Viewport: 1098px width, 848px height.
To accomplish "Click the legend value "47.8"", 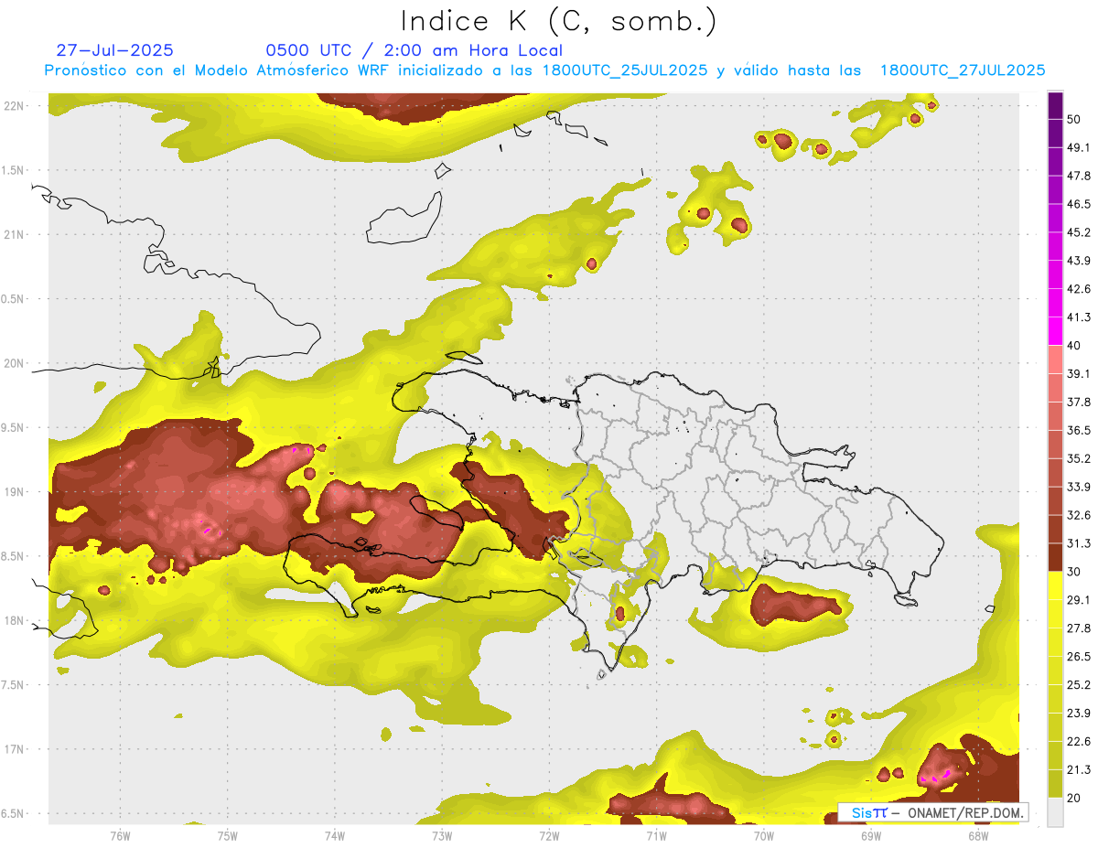I will pyautogui.click(x=1079, y=176).
